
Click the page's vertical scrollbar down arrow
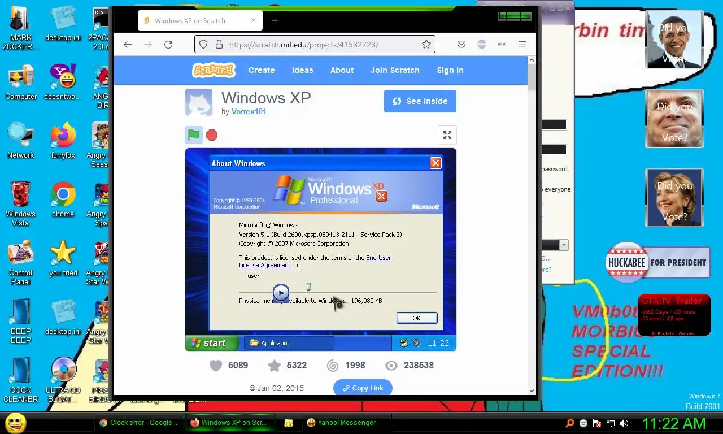tap(532, 390)
